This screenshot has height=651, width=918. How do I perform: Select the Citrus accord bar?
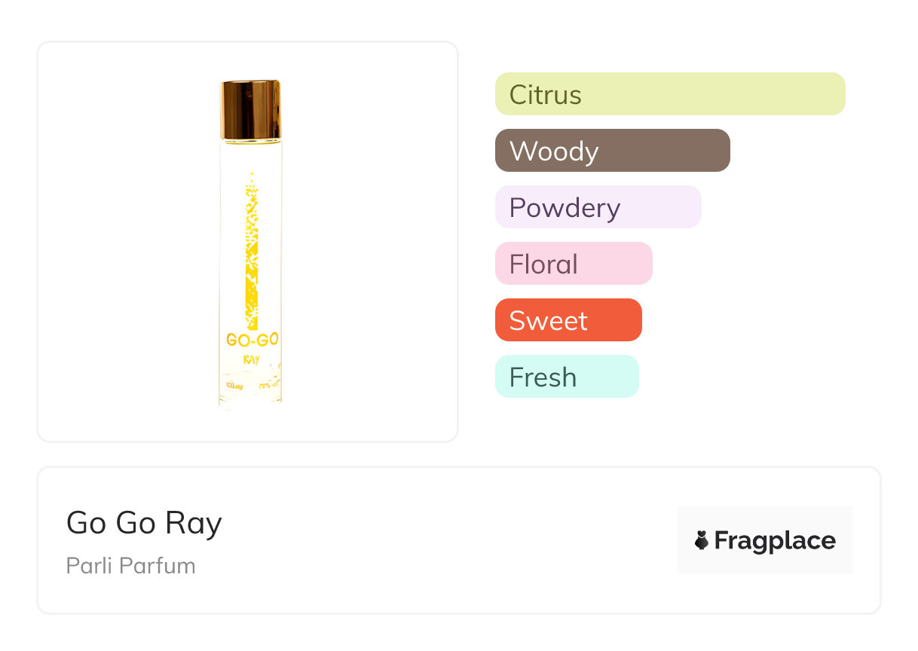click(669, 94)
